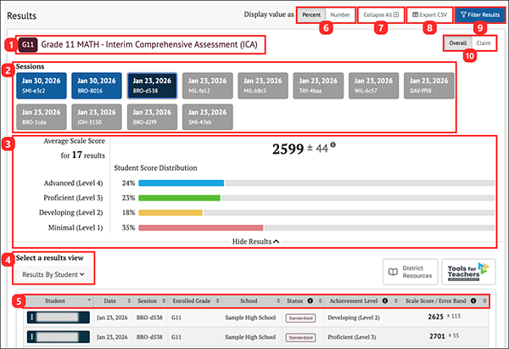Click the Advanced Level 4 blue bar

click(182, 183)
